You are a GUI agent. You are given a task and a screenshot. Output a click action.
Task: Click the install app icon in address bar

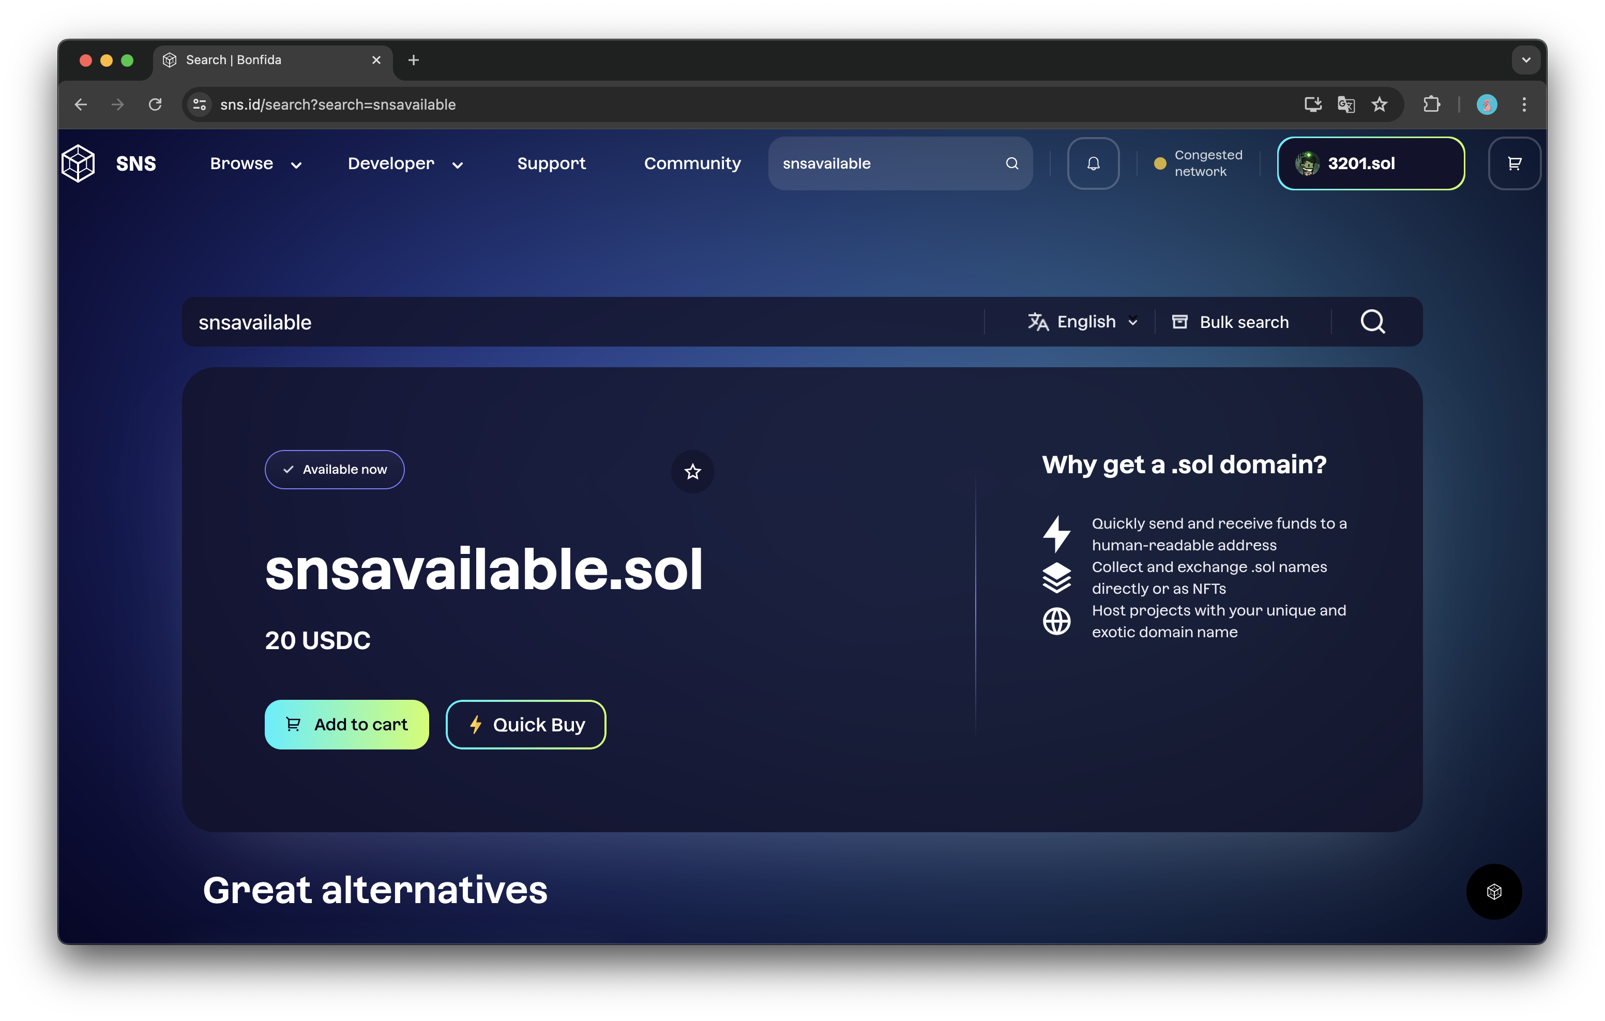point(1312,104)
